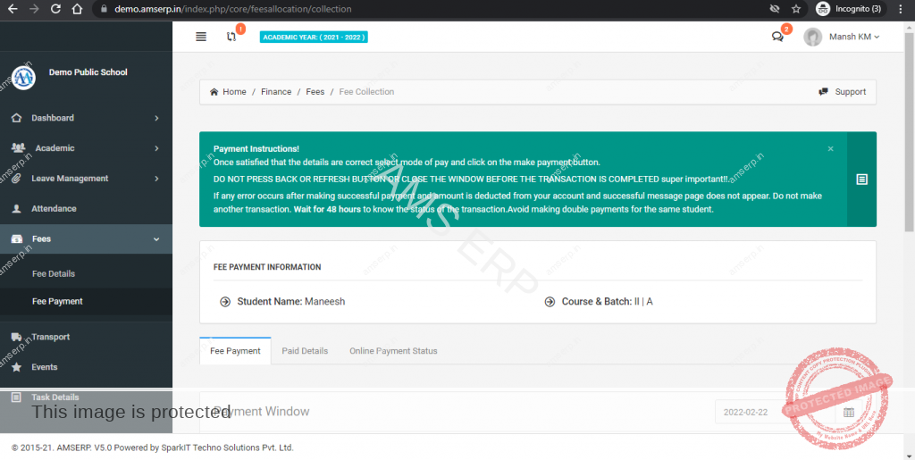Click the browser forward arrow
915x460 pixels.
click(x=34, y=9)
